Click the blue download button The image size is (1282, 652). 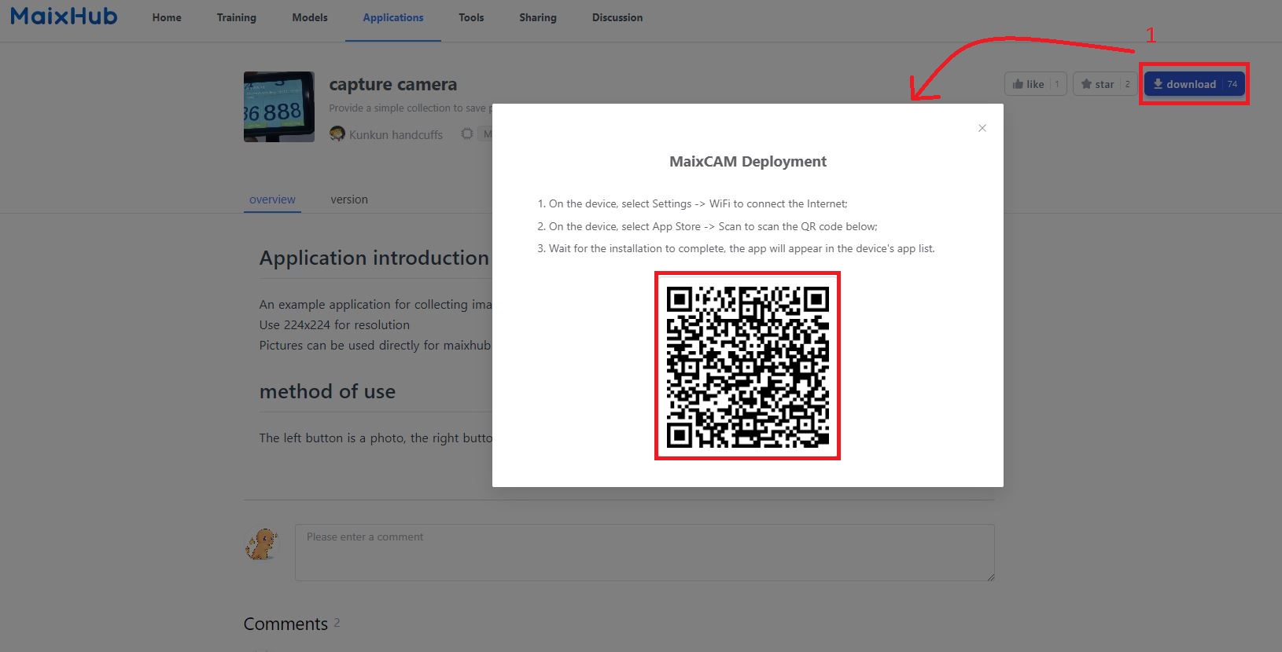point(1194,84)
